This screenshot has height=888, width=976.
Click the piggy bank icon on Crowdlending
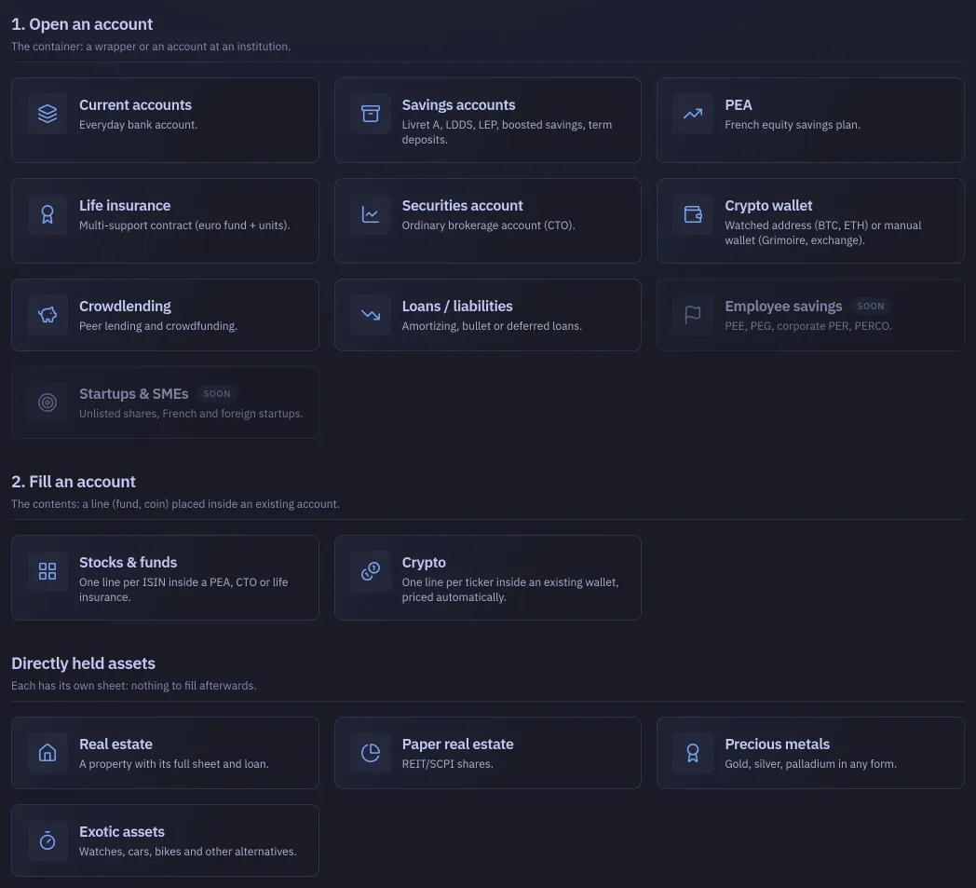(47, 315)
